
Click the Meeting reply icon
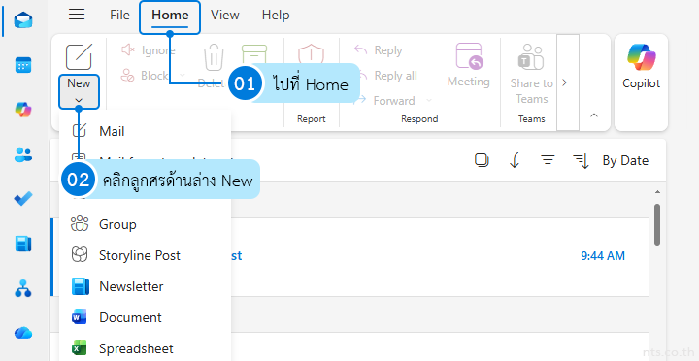click(469, 56)
